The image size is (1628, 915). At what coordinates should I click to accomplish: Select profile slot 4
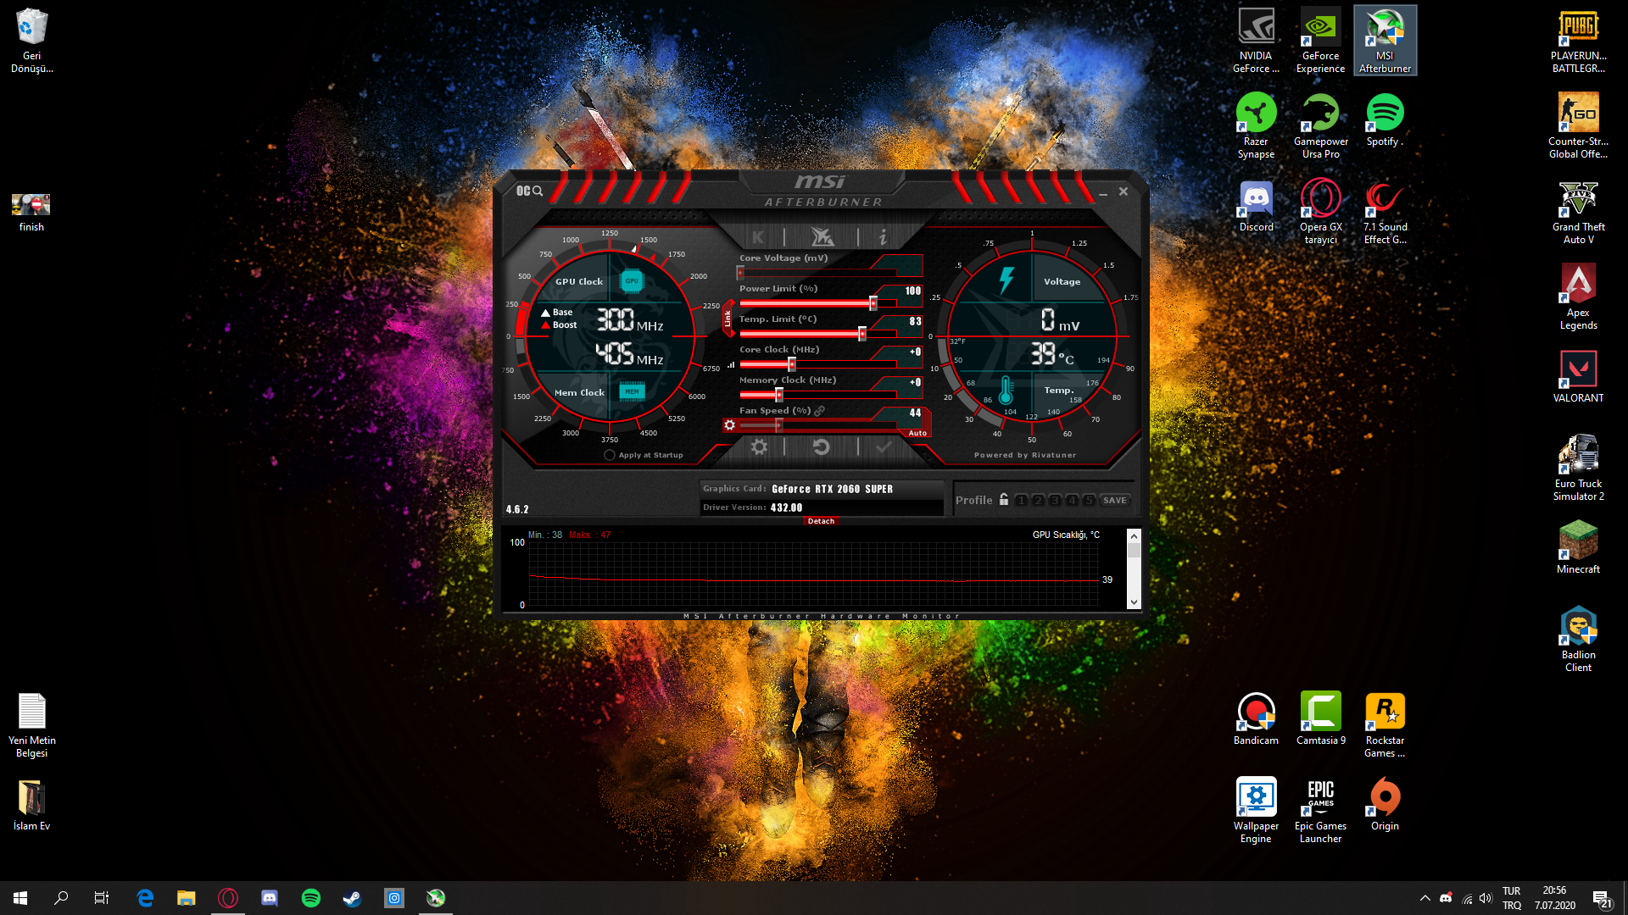point(1072,501)
